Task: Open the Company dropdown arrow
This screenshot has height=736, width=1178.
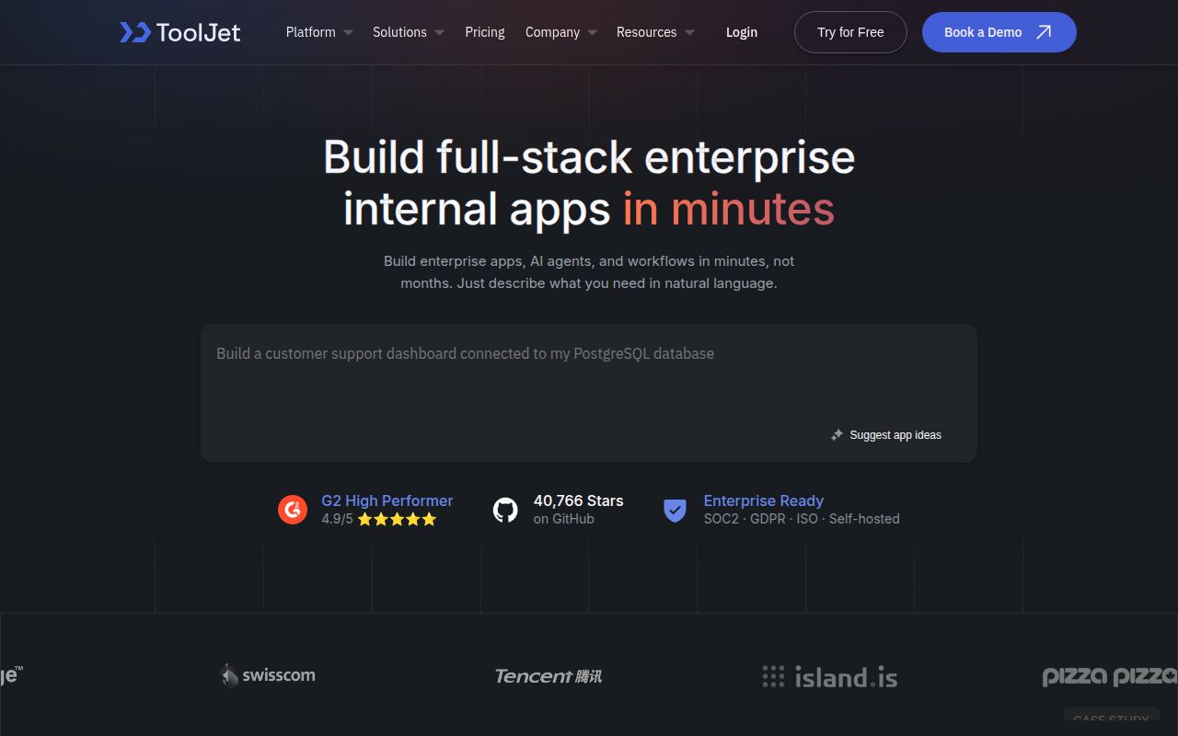Action: tap(592, 32)
